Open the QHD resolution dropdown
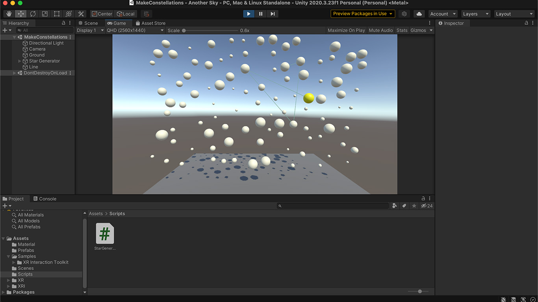This screenshot has width=538, height=302. (135, 30)
